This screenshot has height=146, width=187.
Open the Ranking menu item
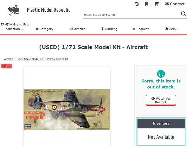109,29
